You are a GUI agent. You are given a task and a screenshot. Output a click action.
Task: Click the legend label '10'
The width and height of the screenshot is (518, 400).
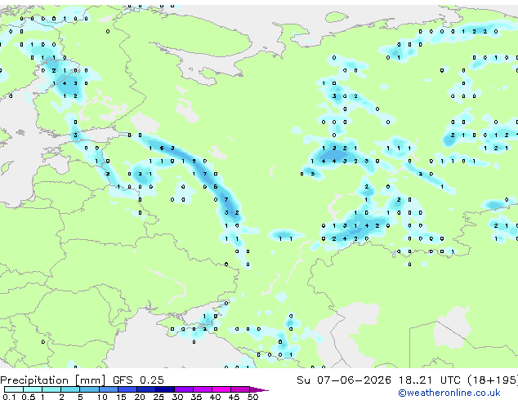click(x=102, y=397)
